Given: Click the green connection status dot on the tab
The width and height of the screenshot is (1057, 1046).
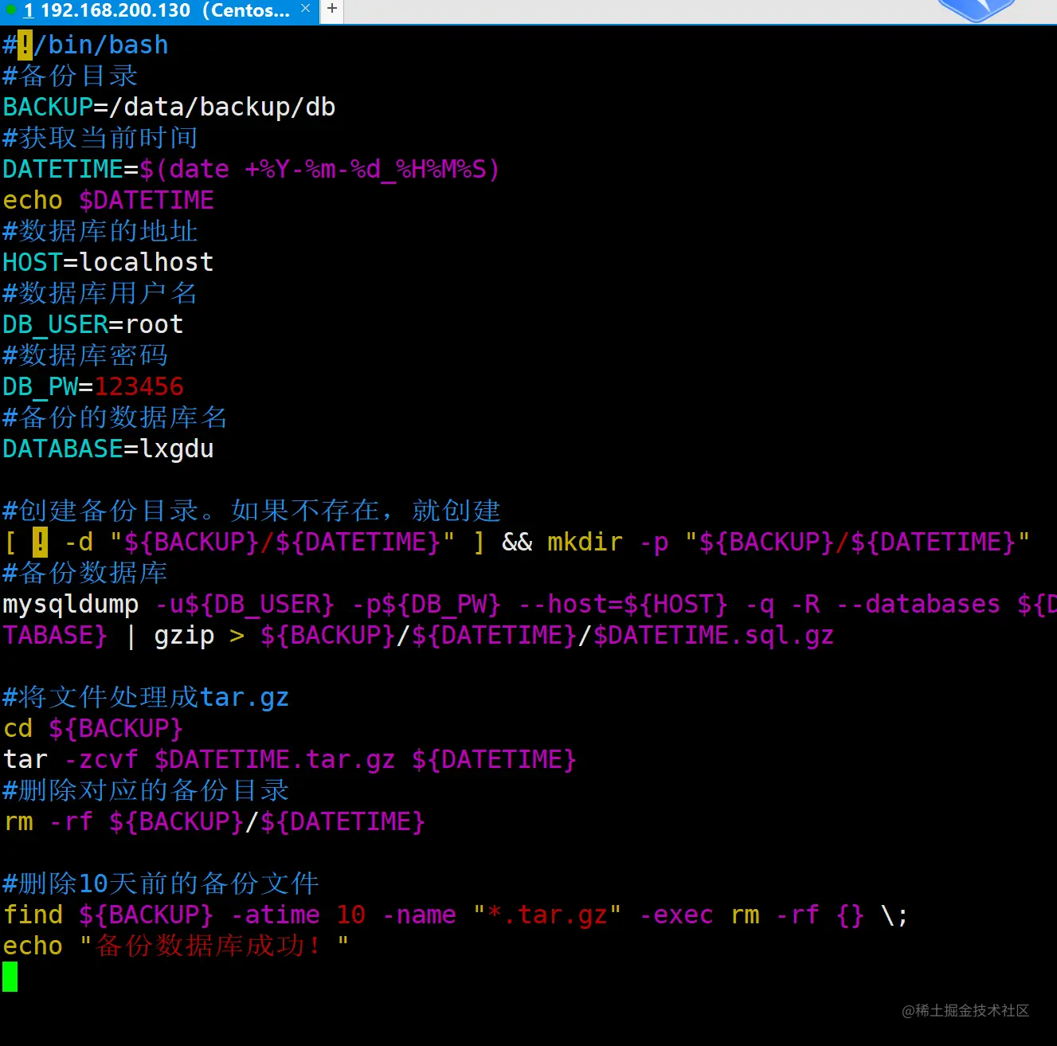Looking at the screenshot, I should 10,10.
